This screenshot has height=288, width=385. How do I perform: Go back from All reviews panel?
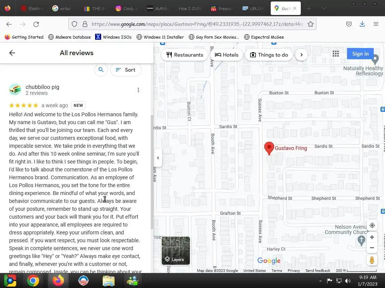(12, 53)
